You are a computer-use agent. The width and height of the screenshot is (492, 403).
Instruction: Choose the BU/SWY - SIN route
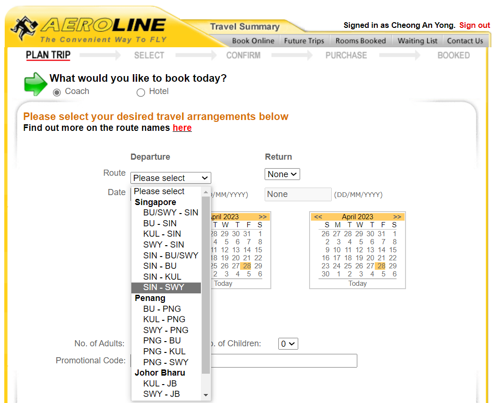click(166, 213)
